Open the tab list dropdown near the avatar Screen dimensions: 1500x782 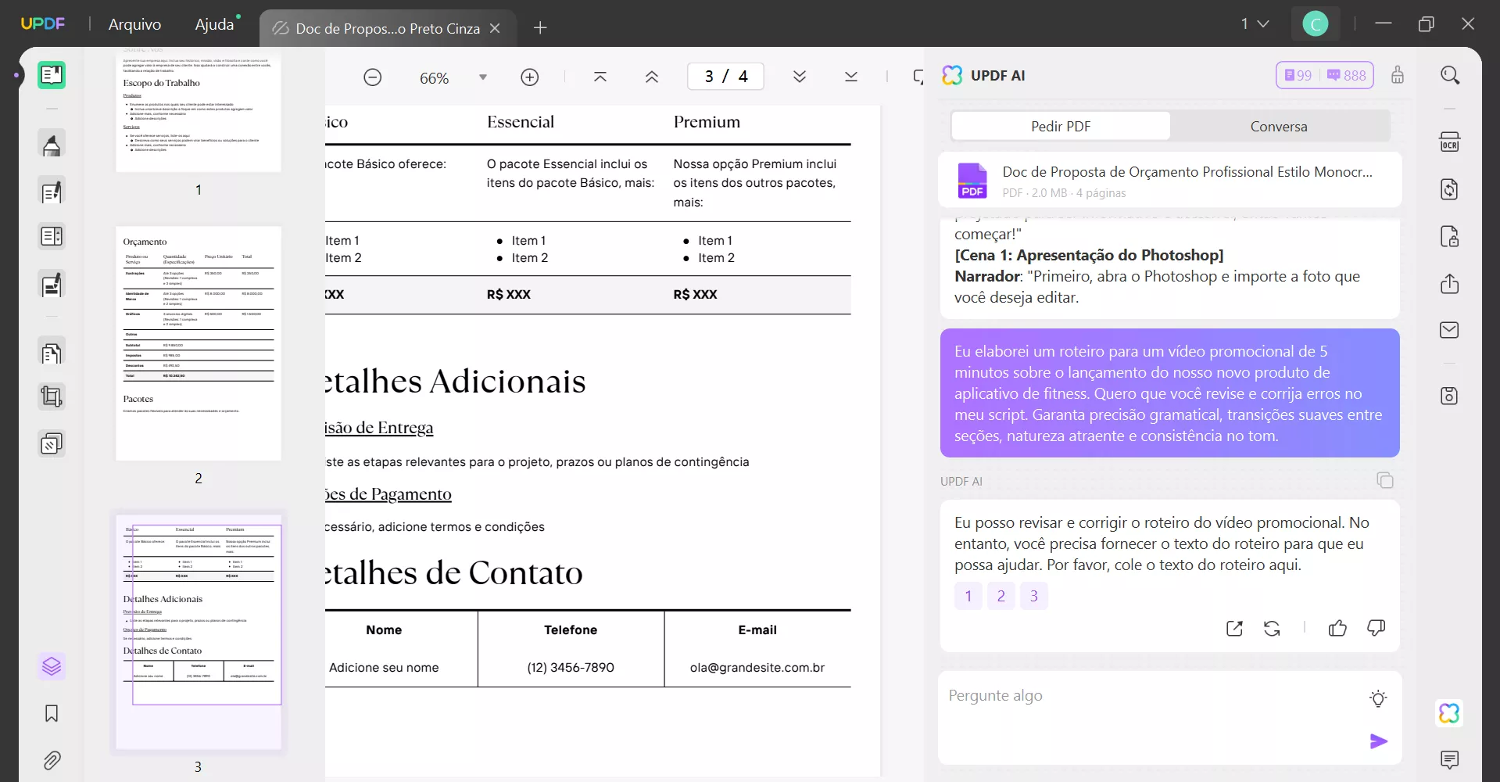coord(1256,23)
